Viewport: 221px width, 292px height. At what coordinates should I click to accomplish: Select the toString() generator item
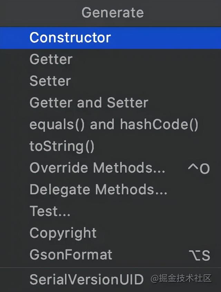(x=62, y=146)
